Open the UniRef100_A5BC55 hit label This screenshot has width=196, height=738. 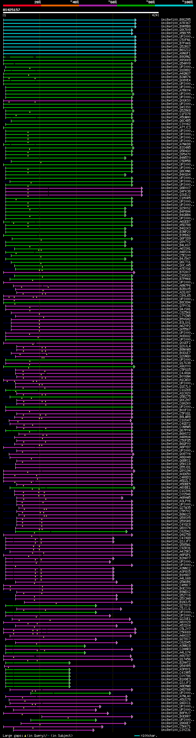(176, 33)
